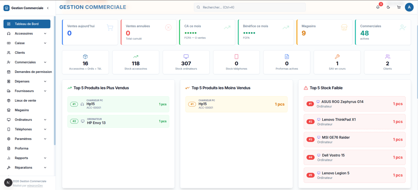Follow the edegnonDev footer link
The height and width of the screenshot is (190, 418).
pos(35,185)
